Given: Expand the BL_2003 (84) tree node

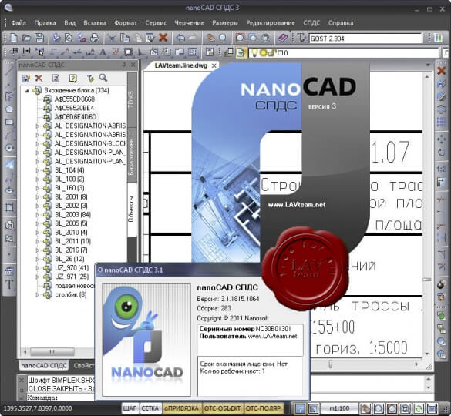Looking at the screenshot, I should point(37,215).
